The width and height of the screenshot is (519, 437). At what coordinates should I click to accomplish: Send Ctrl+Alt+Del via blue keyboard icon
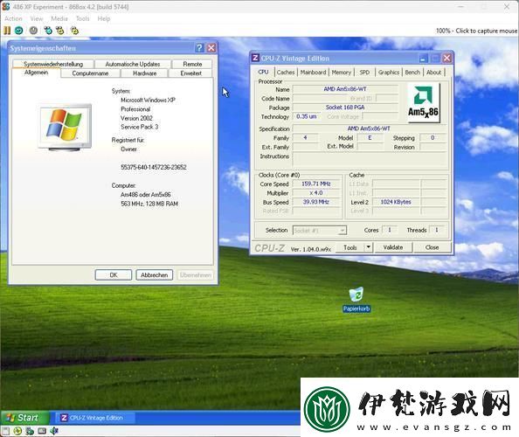pos(48,31)
